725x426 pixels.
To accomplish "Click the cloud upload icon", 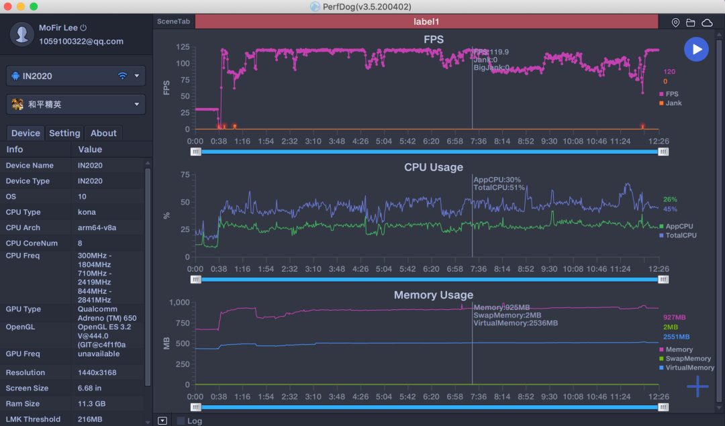I will pos(706,22).
